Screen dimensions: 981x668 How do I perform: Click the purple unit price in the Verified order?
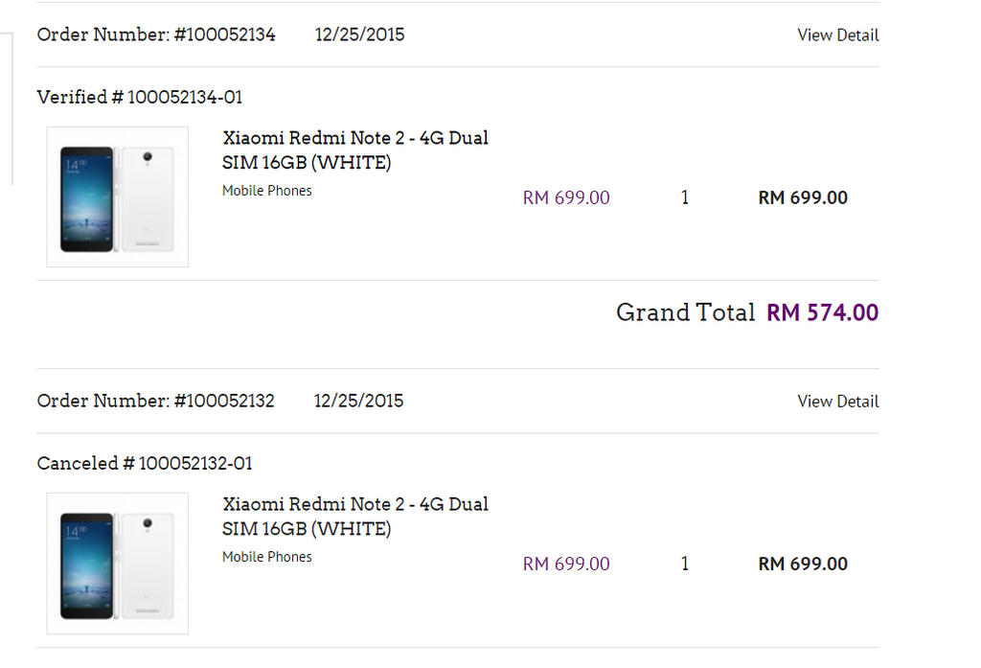(x=566, y=198)
